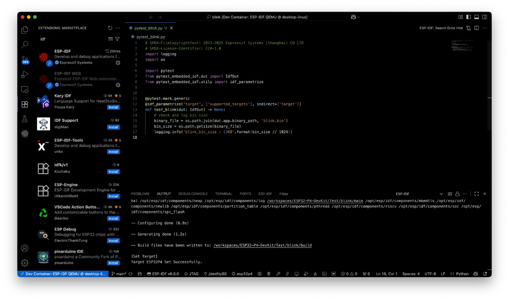Install the ESP Debug extension

pos(113,241)
